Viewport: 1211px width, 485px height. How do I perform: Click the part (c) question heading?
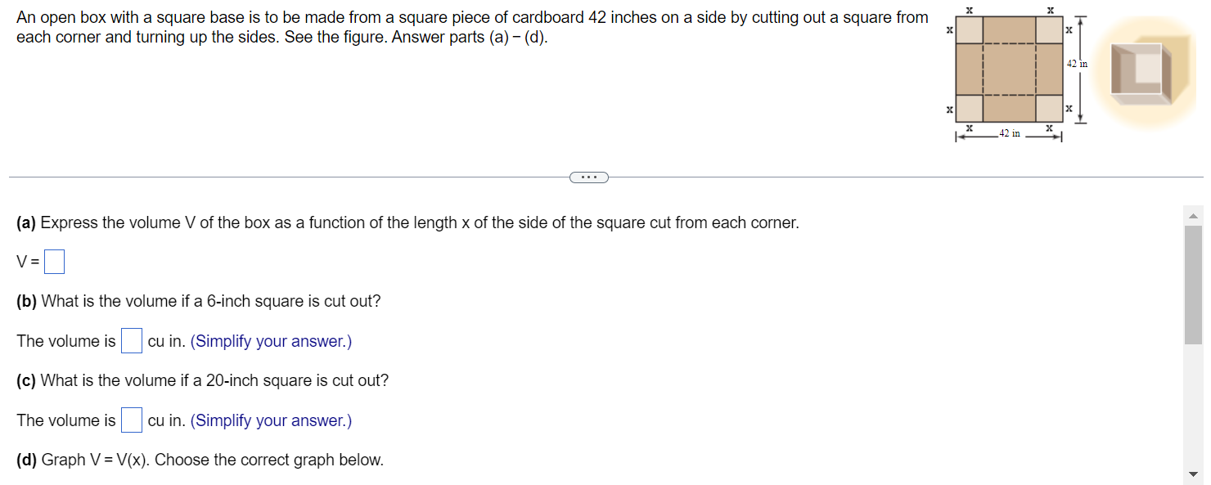tap(202, 380)
